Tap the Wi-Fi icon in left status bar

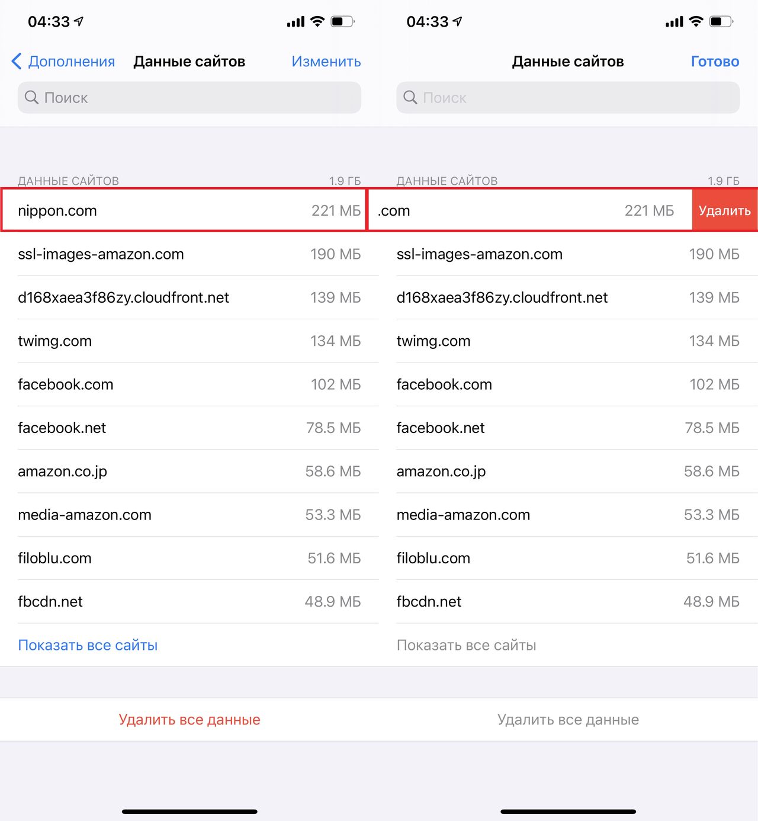pos(317,22)
